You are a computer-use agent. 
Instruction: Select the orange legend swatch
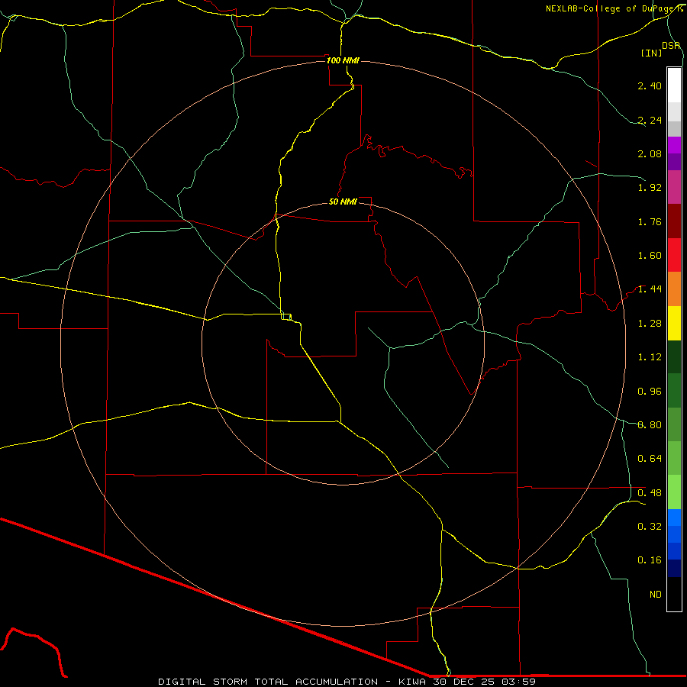click(x=674, y=289)
